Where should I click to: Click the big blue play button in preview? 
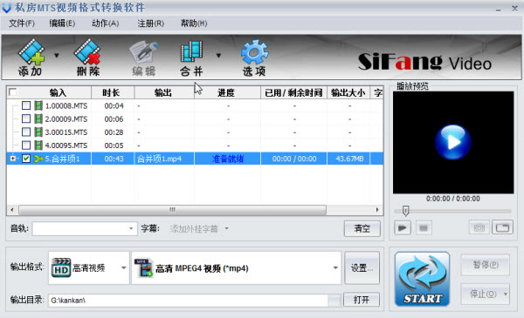tap(452, 142)
